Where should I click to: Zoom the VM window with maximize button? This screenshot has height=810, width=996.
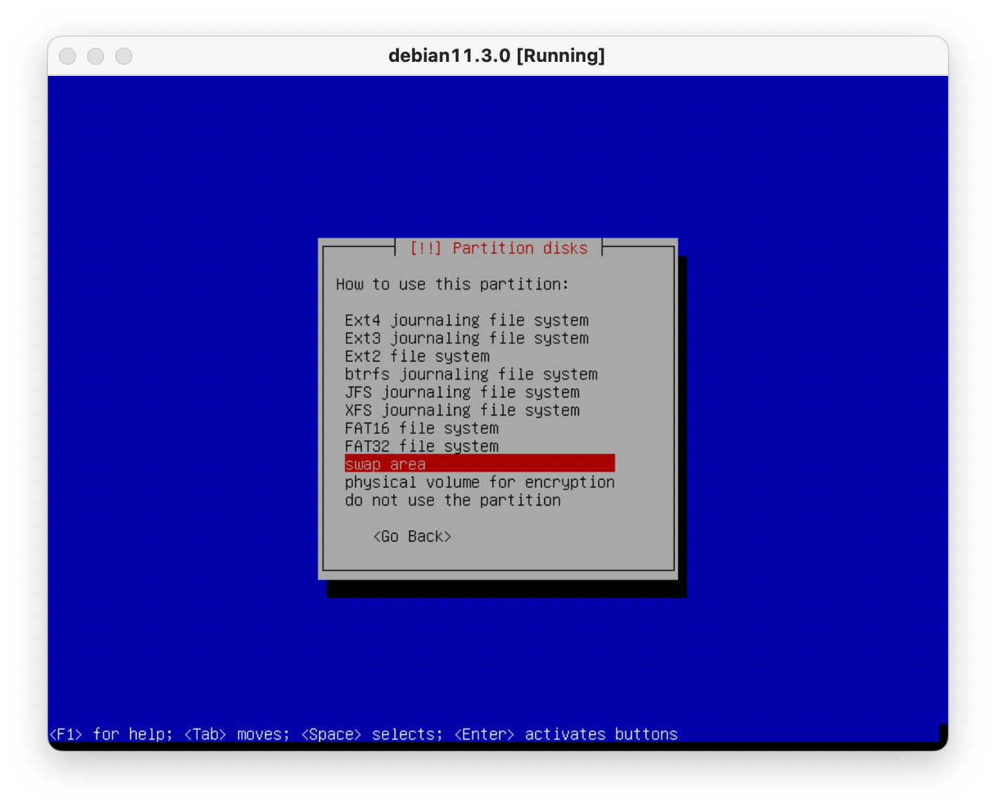pyautogui.click(x=124, y=56)
